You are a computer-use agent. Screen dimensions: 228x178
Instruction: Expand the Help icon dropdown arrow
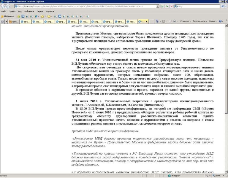223,21
